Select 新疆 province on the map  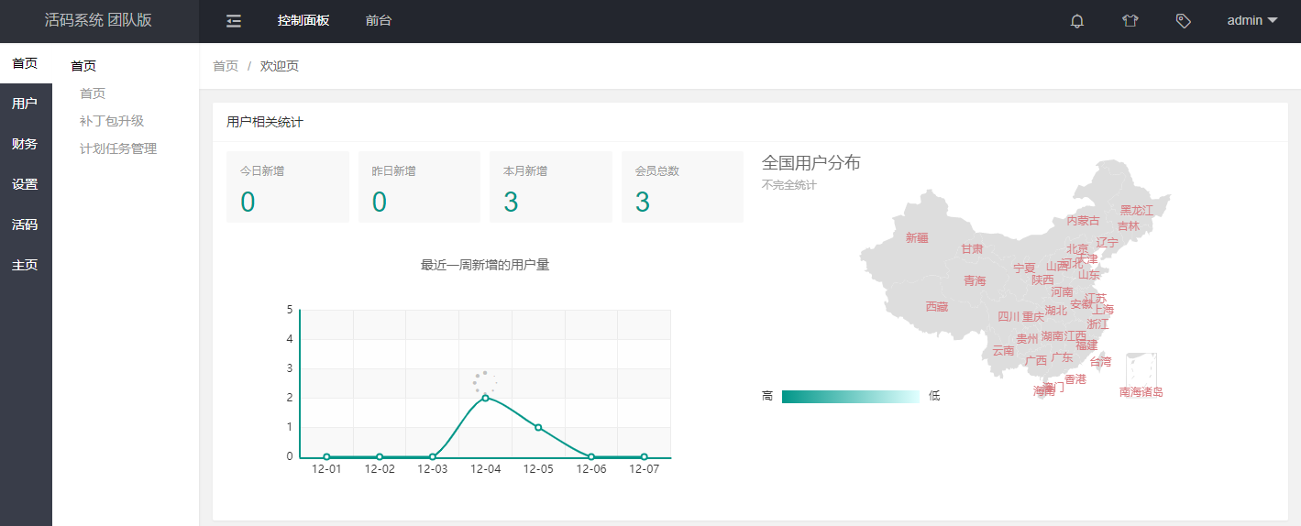click(x=917, y=237)
